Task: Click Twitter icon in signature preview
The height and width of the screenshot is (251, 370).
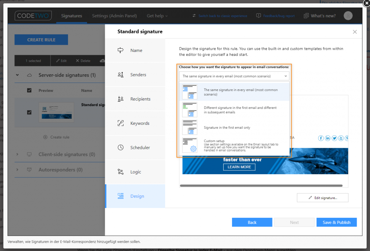Action: [x=334, y=138]
